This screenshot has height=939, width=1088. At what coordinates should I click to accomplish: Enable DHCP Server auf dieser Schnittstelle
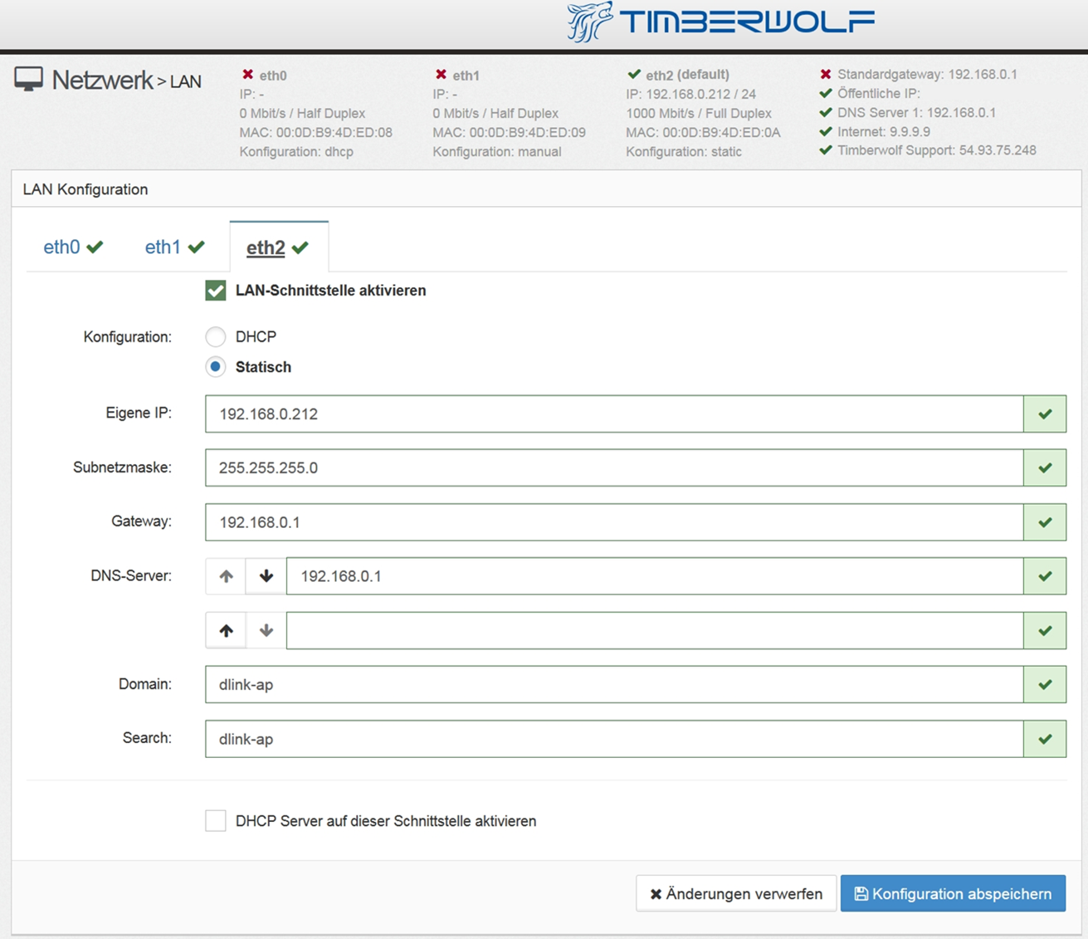[216, 820]
